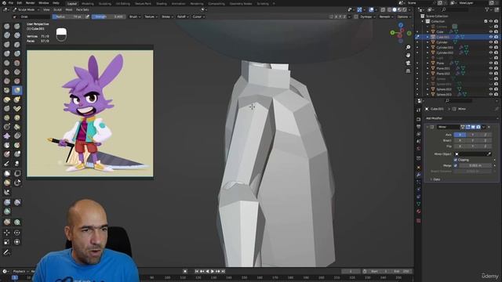502x282 pixels.
Task: Open the Face Sets menu
Action: click(82, 10)
